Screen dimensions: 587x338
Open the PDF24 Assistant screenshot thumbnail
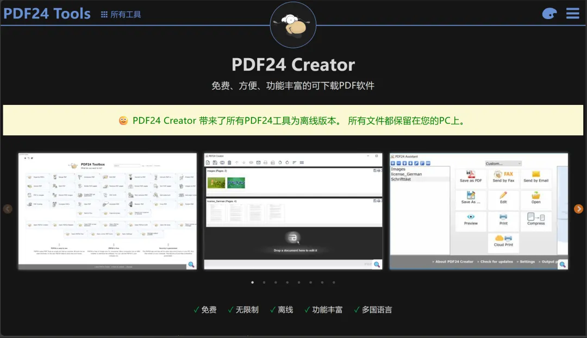click(x=479, y=211)
